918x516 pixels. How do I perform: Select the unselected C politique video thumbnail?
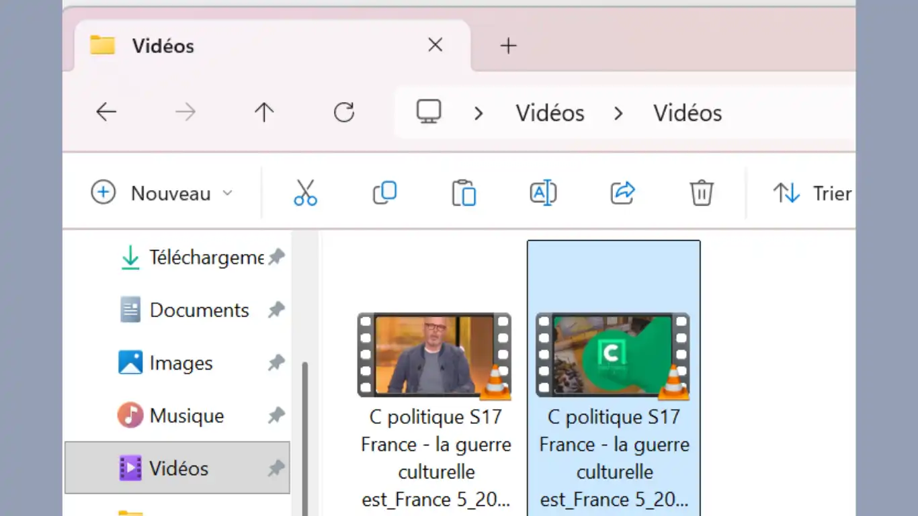click(x=434, y=355)
